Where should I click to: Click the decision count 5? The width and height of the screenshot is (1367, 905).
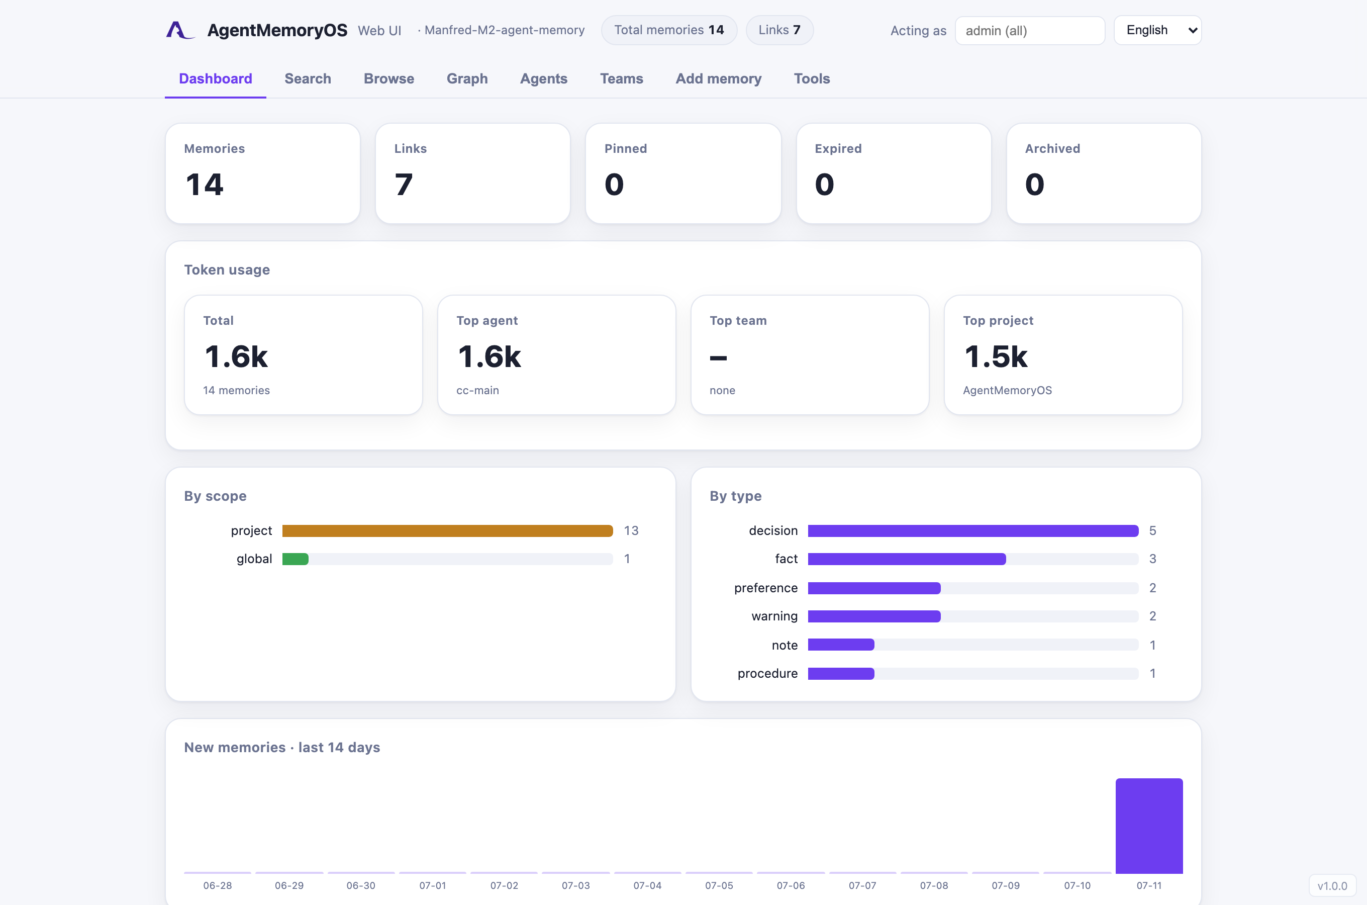point(1152,530)
